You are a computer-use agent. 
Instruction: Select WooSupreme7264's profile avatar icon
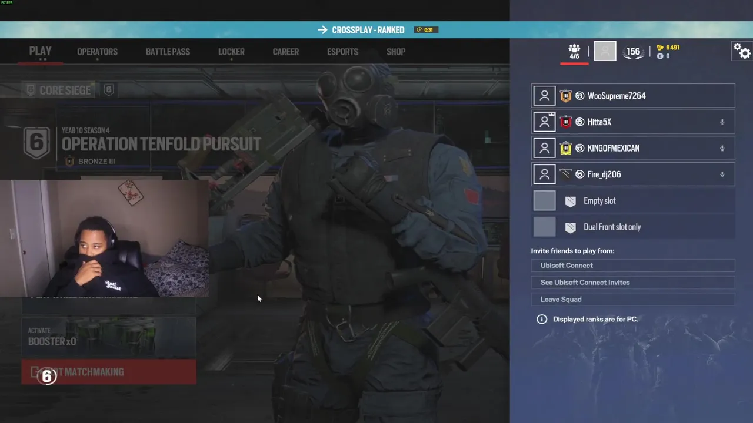click(544, 96)
